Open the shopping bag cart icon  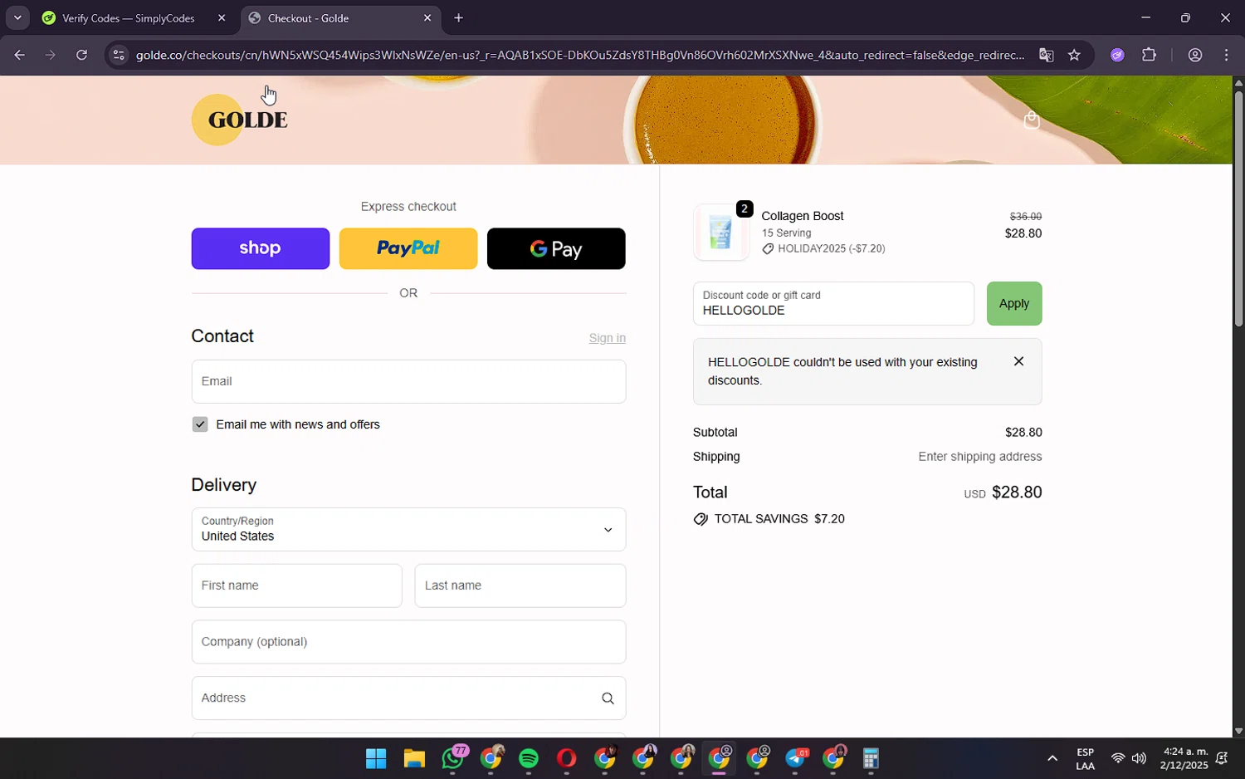(1032, 120)
